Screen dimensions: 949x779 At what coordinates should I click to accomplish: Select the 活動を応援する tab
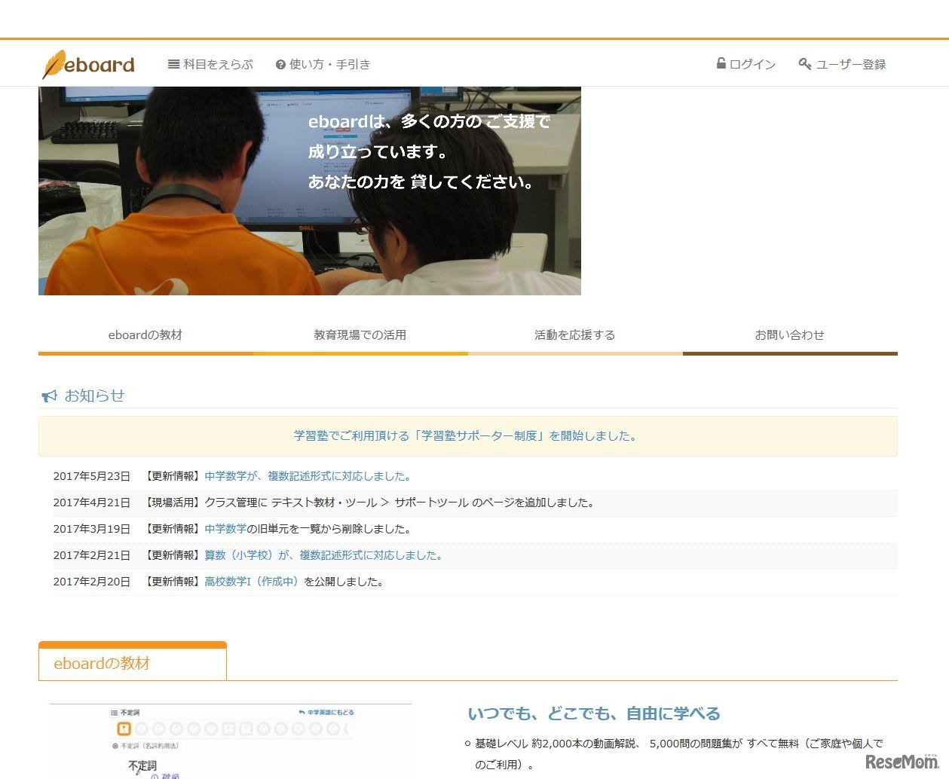point(574,335)
